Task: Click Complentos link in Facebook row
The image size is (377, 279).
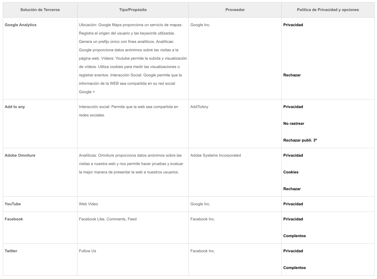Action: 294,236
